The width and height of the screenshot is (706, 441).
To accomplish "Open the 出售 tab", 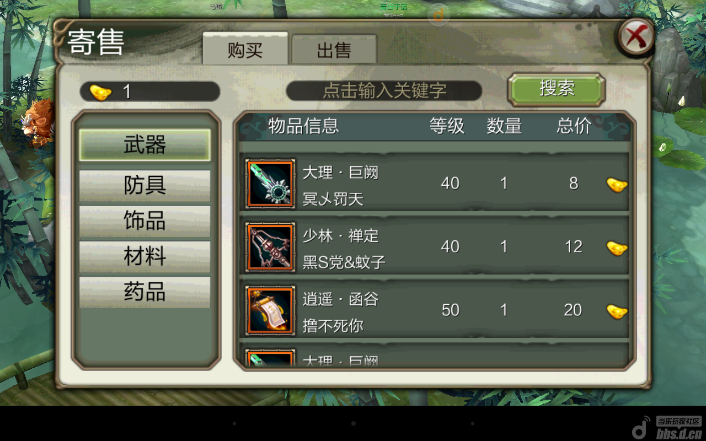I will coord(334,51).
